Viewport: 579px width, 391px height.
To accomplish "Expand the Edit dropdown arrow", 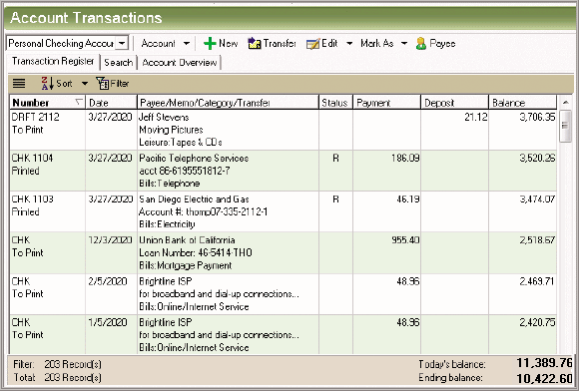I will (349, 44).
